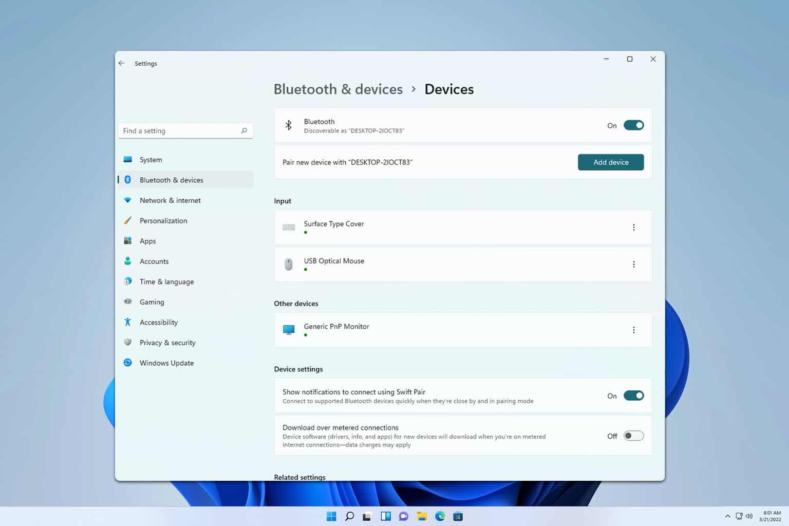Image resolution: width=789 pixels, height=526 pixels.
Task: Click the volume icon in system tray
Action: pos(749,516)
